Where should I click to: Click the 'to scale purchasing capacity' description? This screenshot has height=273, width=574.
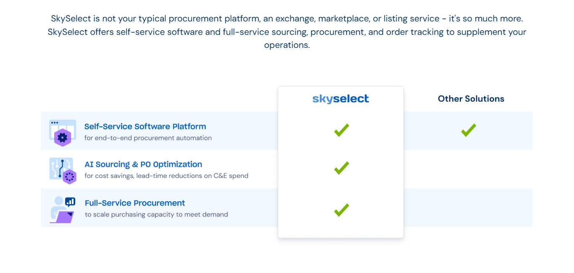coord(156,214)
